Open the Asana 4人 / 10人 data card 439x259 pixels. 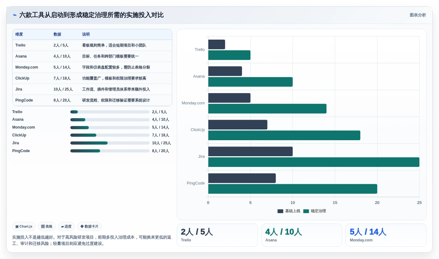(302, 235)
